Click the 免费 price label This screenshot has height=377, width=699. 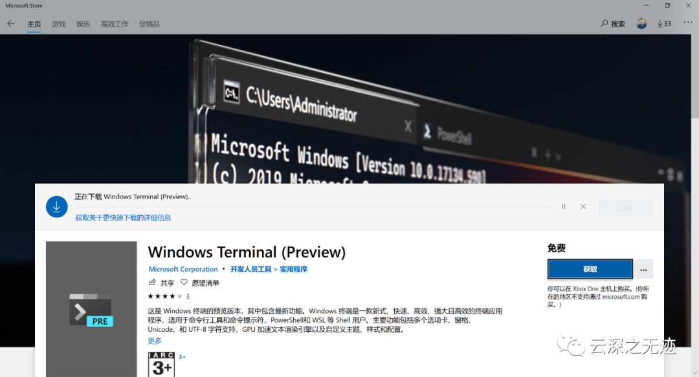557,248
